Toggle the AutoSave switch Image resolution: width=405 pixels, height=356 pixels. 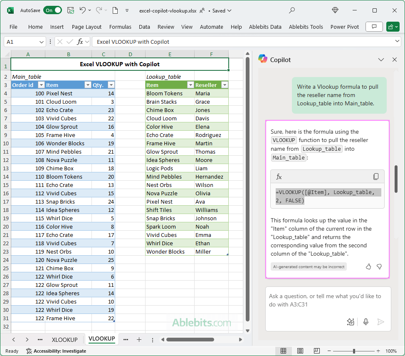coord(52,10)
